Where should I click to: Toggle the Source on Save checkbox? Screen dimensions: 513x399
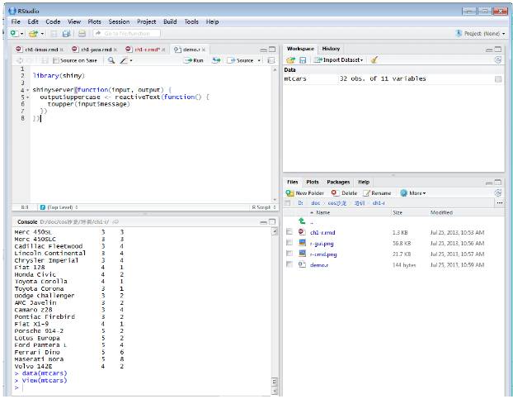[55, 60]
